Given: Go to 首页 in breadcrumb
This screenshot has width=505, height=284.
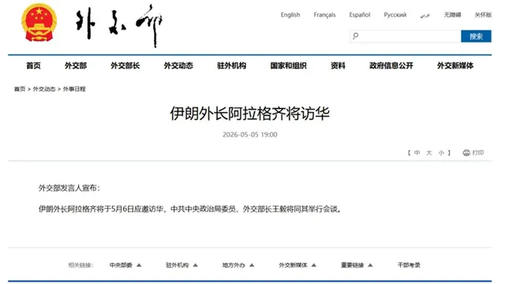Looking at the screenshot, I should tap(20, 89).
